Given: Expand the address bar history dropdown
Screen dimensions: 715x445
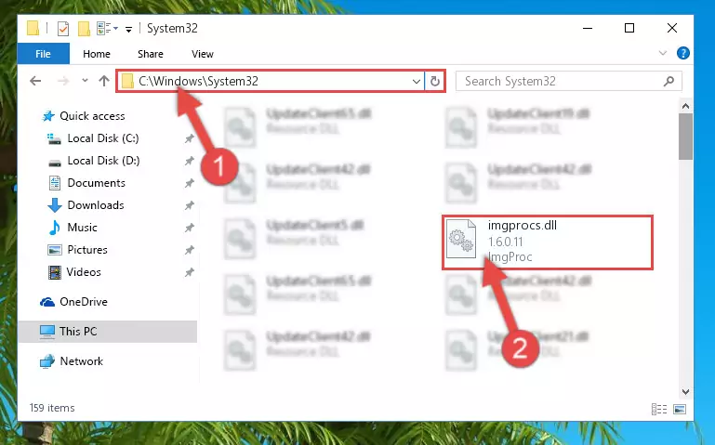Looking at the screenshot, I should pyautogui.click(x=416, y=82).
